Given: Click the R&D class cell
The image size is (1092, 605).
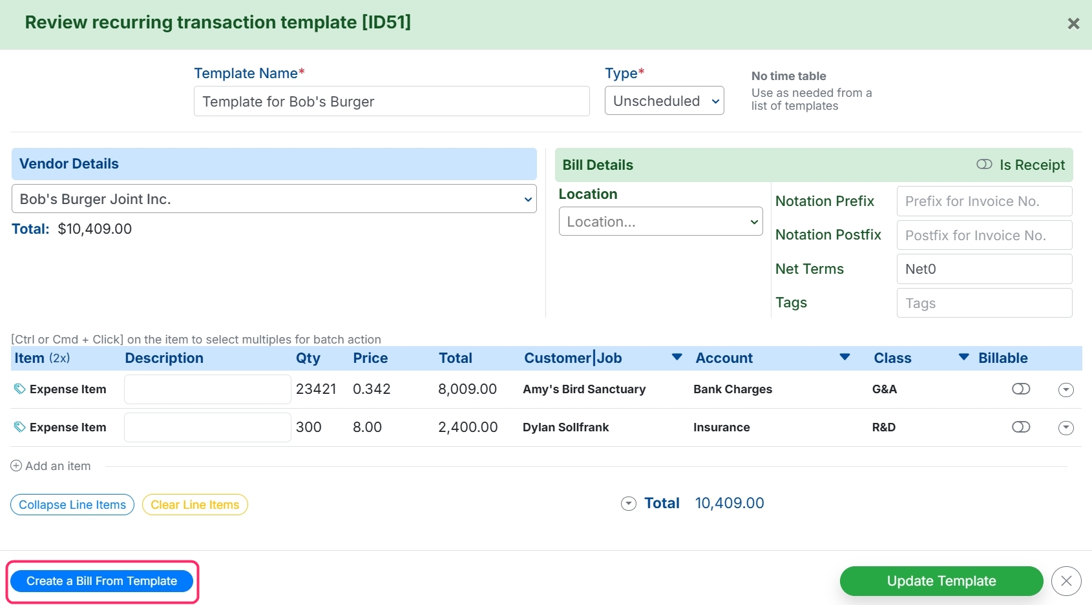Looking at the screenshot, I should click(x=884, y=427).
